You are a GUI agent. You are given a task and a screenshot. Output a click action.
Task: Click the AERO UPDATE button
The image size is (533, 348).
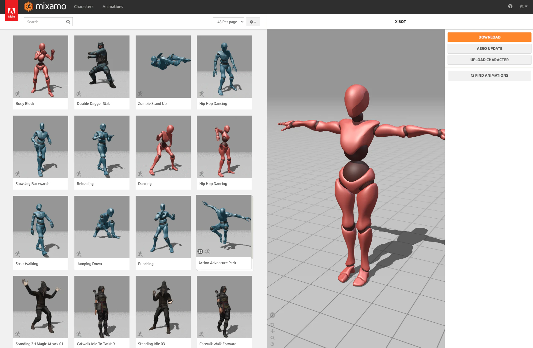click(x=489, y=48)
